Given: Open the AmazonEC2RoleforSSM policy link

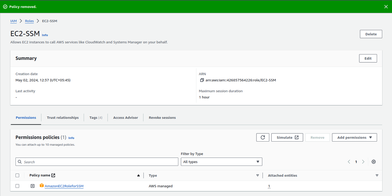Looking at the screenshot, I should 64,186.
